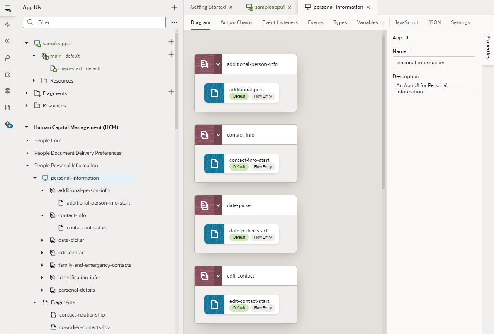Click the edit-contact-start page icon
494x334 pixels.
click(x=214, y=305)
